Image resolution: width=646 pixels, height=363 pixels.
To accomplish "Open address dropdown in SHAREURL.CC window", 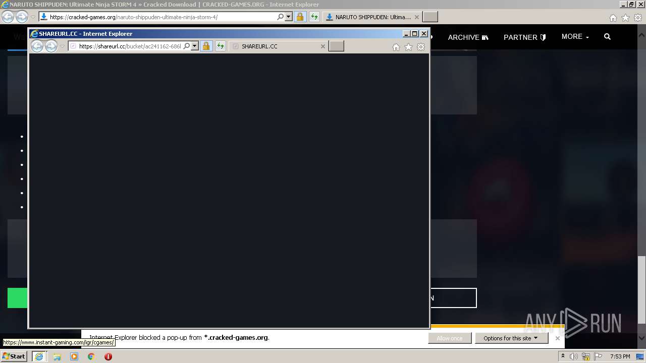I will pyautogui.click(x=194, y=46).
